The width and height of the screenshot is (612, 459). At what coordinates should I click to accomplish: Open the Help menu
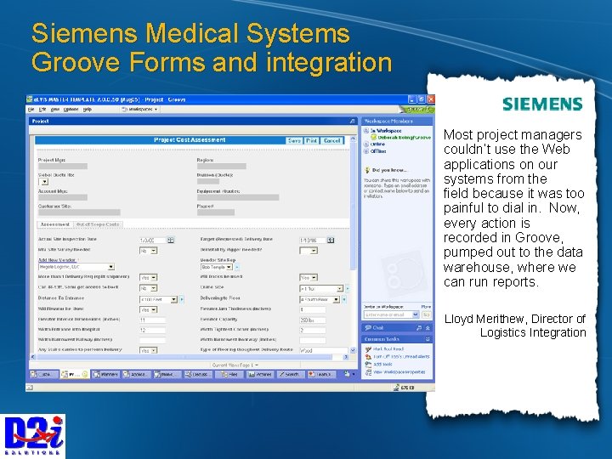(87, 110)
